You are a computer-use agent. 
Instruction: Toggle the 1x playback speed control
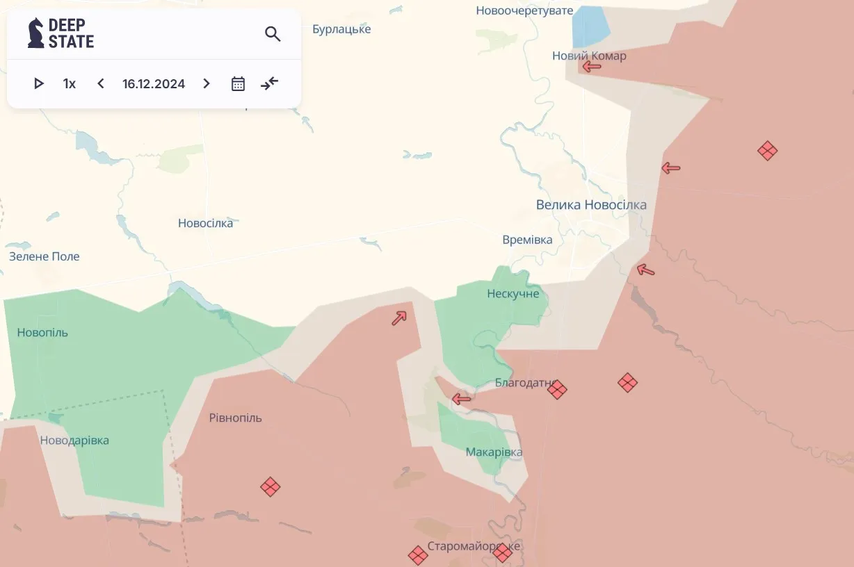pos(69,83)
